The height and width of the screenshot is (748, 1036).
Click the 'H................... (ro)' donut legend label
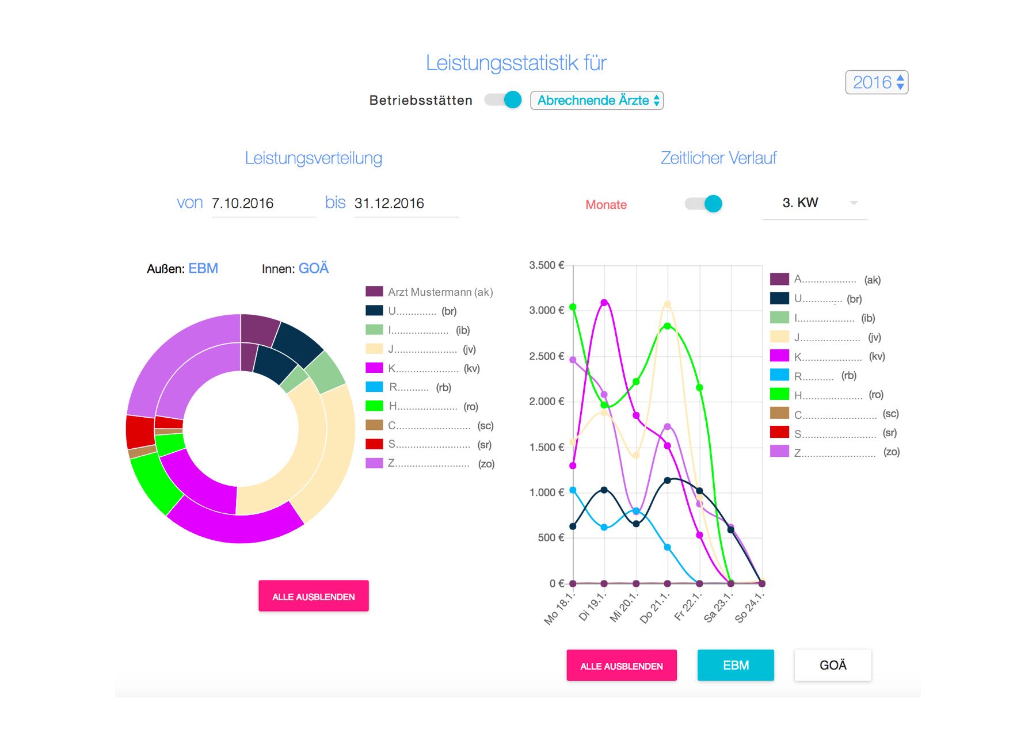(433, 406)
